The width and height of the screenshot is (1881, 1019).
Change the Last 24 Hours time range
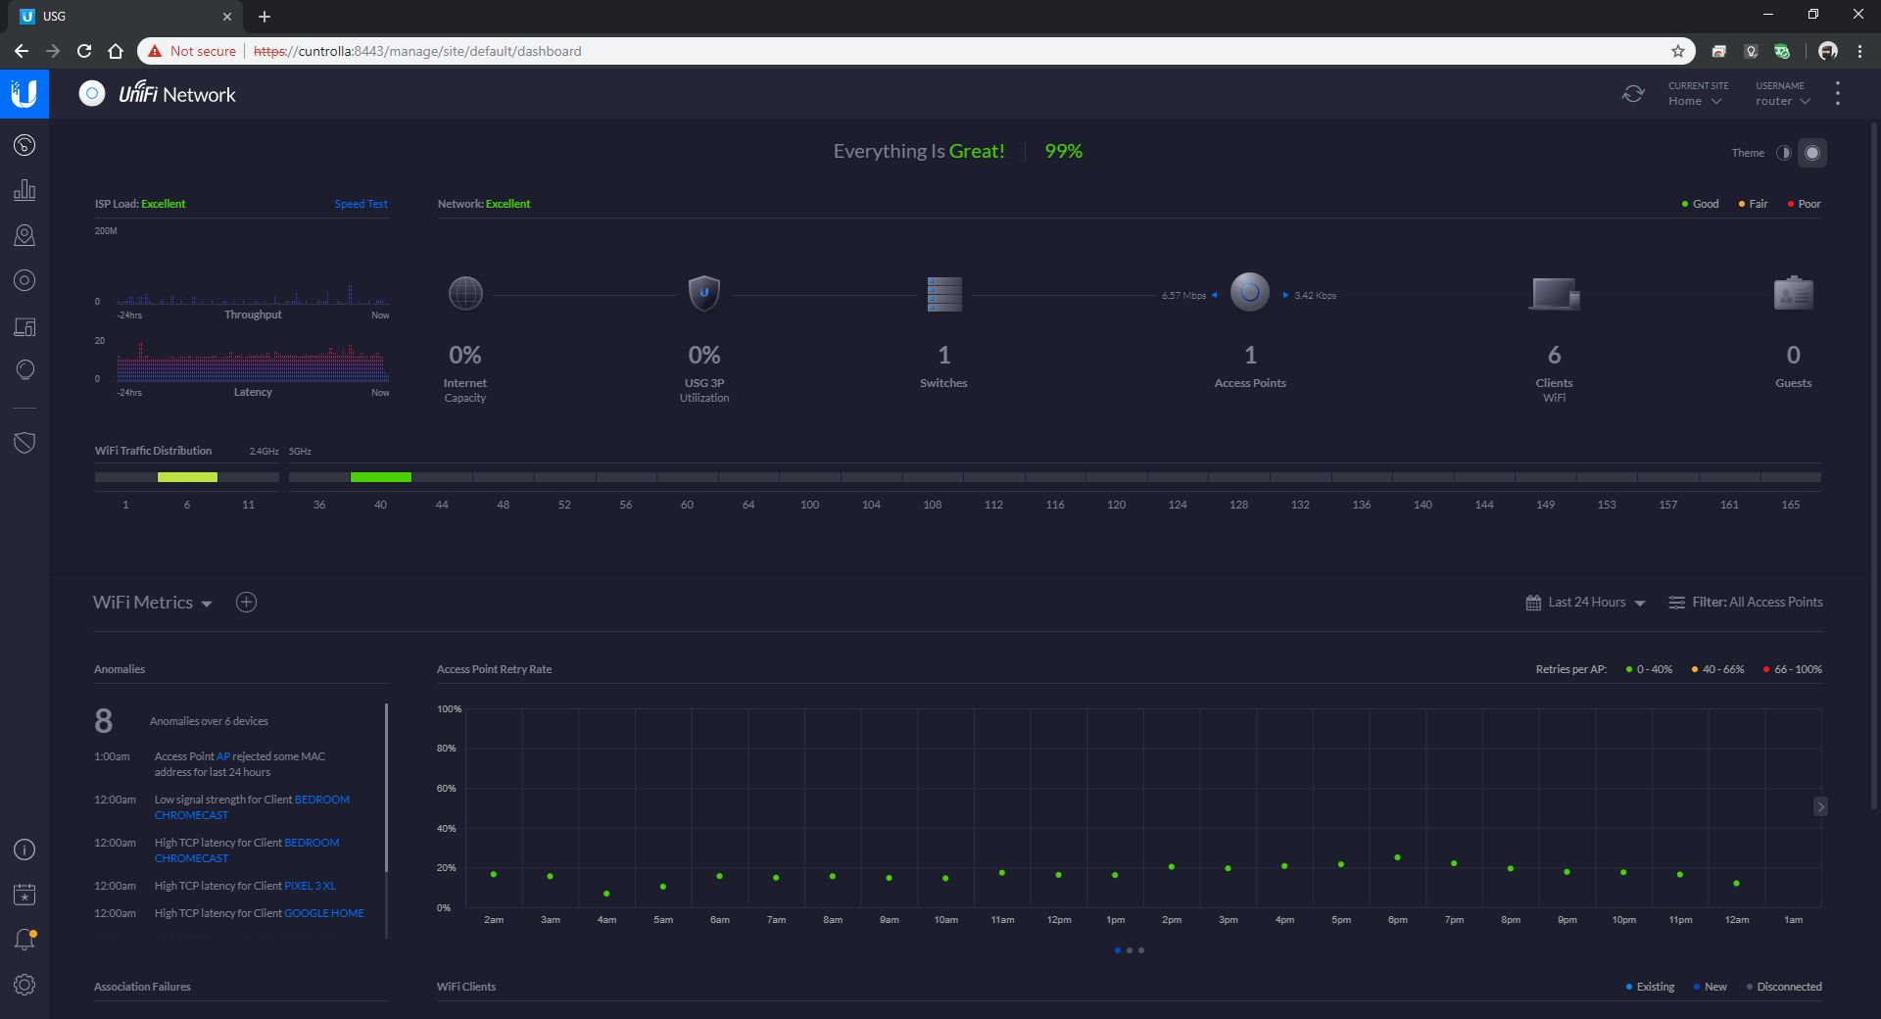tap(1587, 602)
